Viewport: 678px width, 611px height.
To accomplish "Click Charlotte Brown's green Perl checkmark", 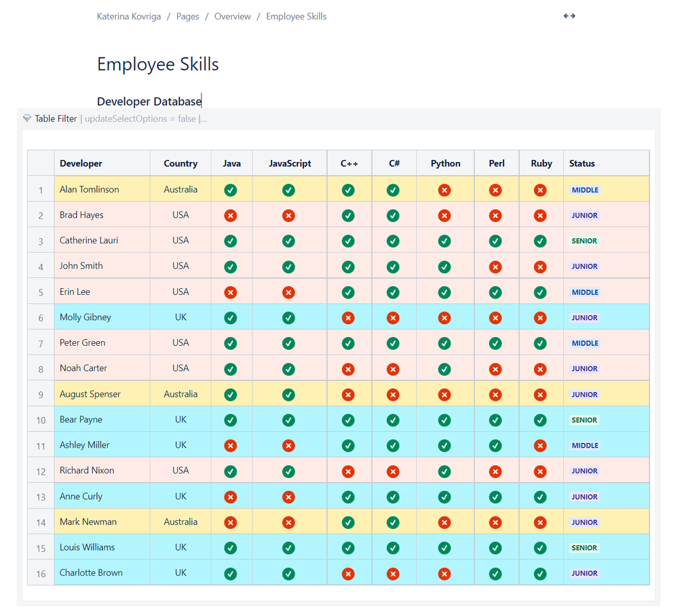I will coord(495,574).
